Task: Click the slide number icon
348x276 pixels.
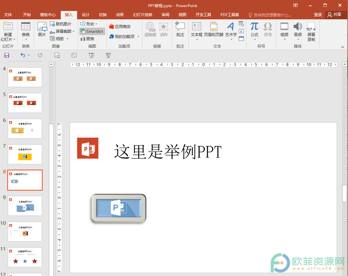Action: (241, 31)
